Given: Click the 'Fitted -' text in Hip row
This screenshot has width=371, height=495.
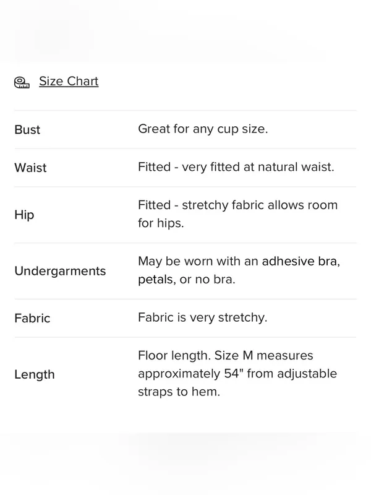Looking at the screenshot, I should click(x=158, y=205).
